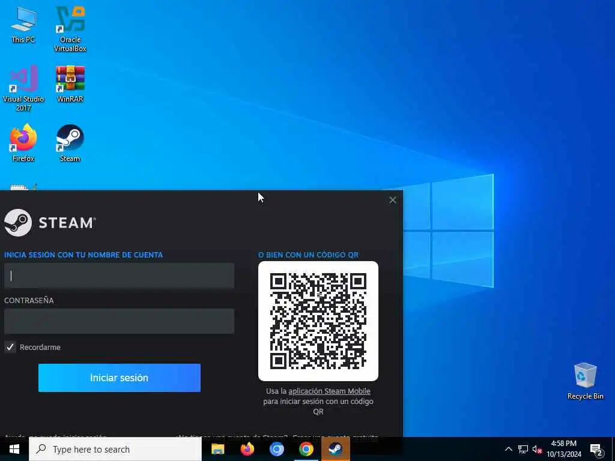615x461 pixels.
Task: Show hidden system tray icons
Action: click(x=508, y=449)
